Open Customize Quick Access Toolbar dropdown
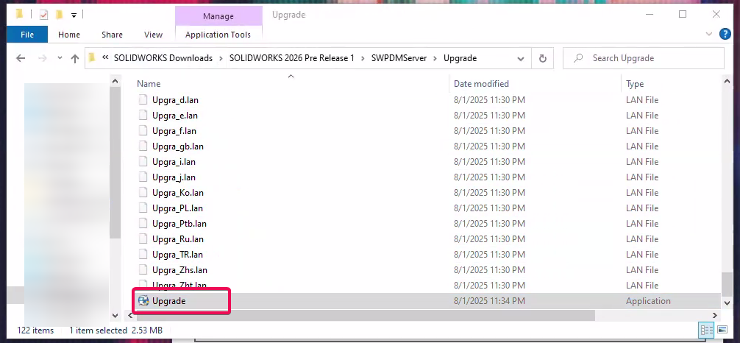 [x=74, y=15]
